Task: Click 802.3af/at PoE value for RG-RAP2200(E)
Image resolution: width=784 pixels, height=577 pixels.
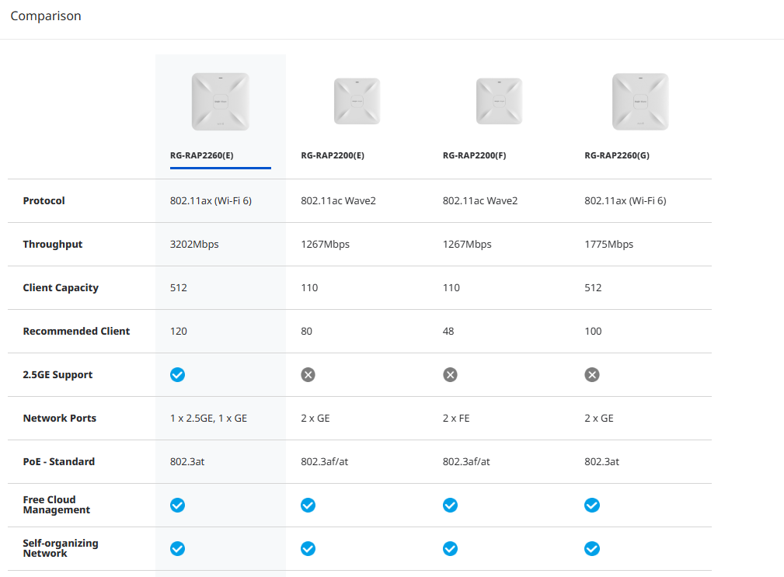Action: pyautogui.click(x=325, y=461)
